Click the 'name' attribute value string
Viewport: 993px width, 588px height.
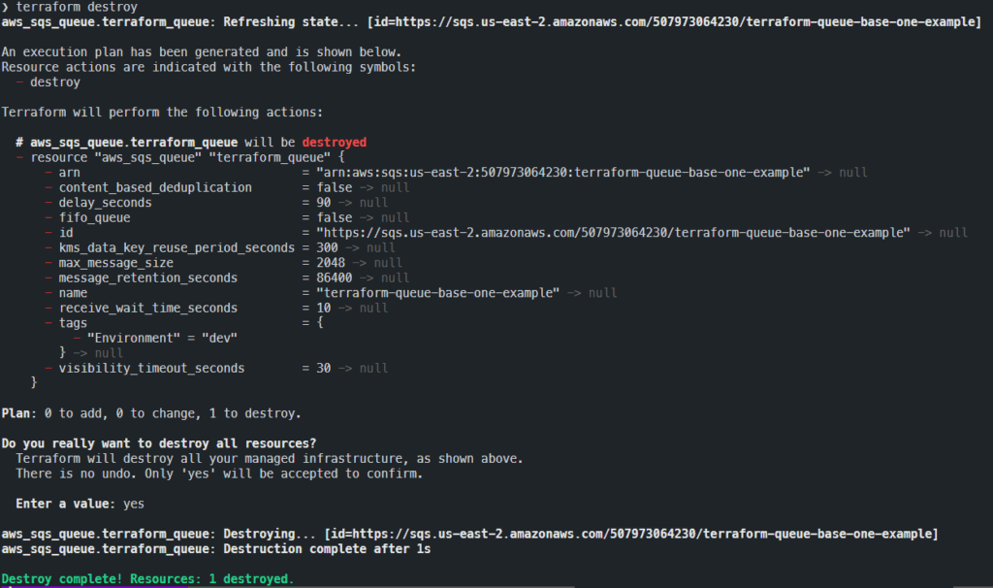point(437,293)
